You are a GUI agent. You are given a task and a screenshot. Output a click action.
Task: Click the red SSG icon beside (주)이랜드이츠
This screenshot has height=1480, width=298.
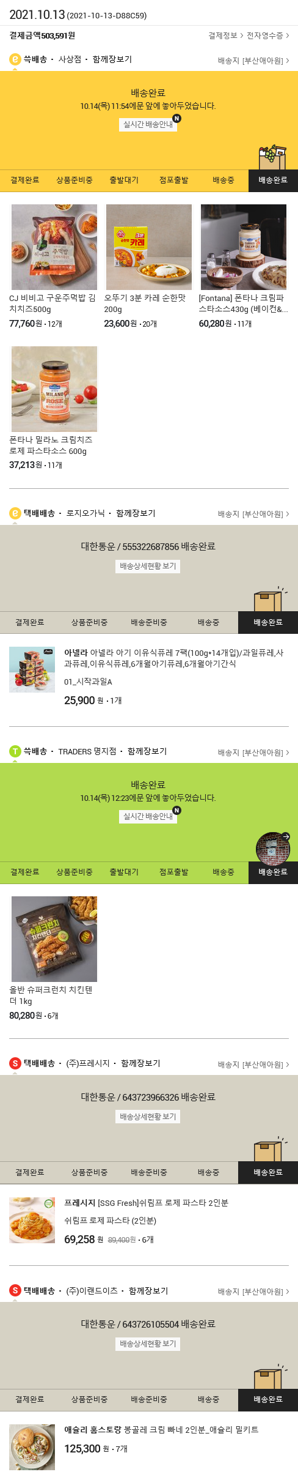tap(15, 1290)
